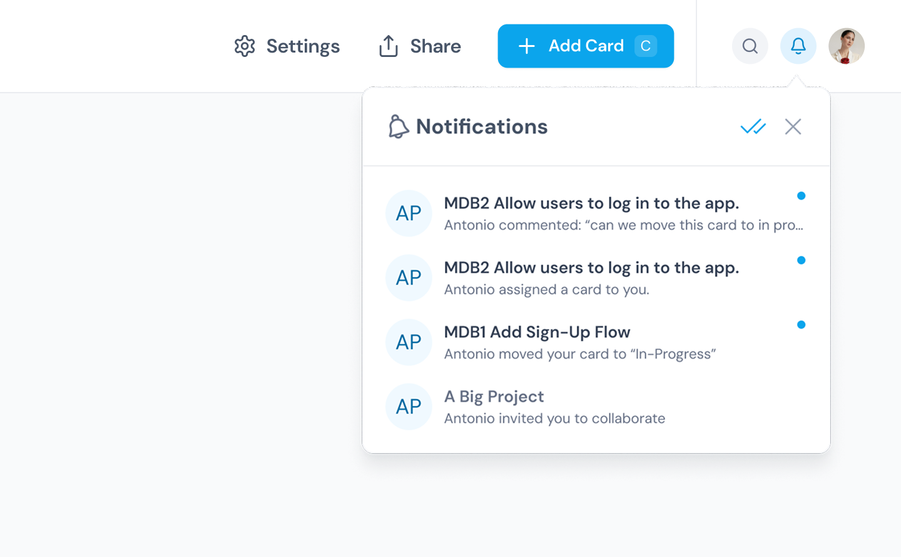Click the notification bell icon
Viewport: 901px width, 557px height.
[x=798, y=46]
